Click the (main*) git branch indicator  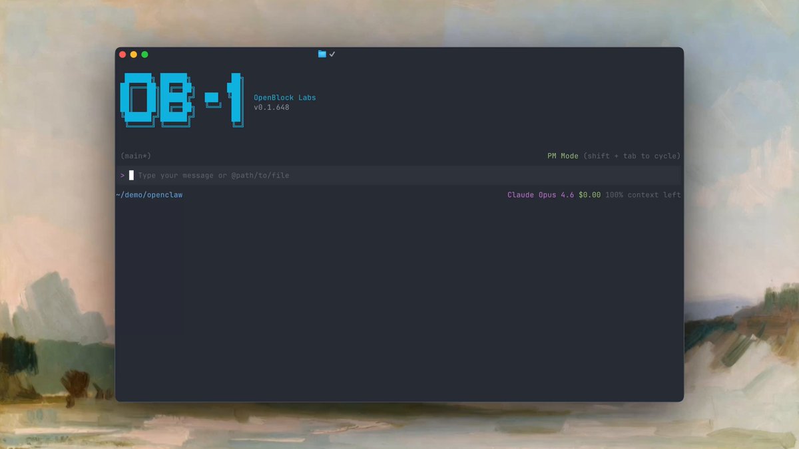(x=136, y=156)
